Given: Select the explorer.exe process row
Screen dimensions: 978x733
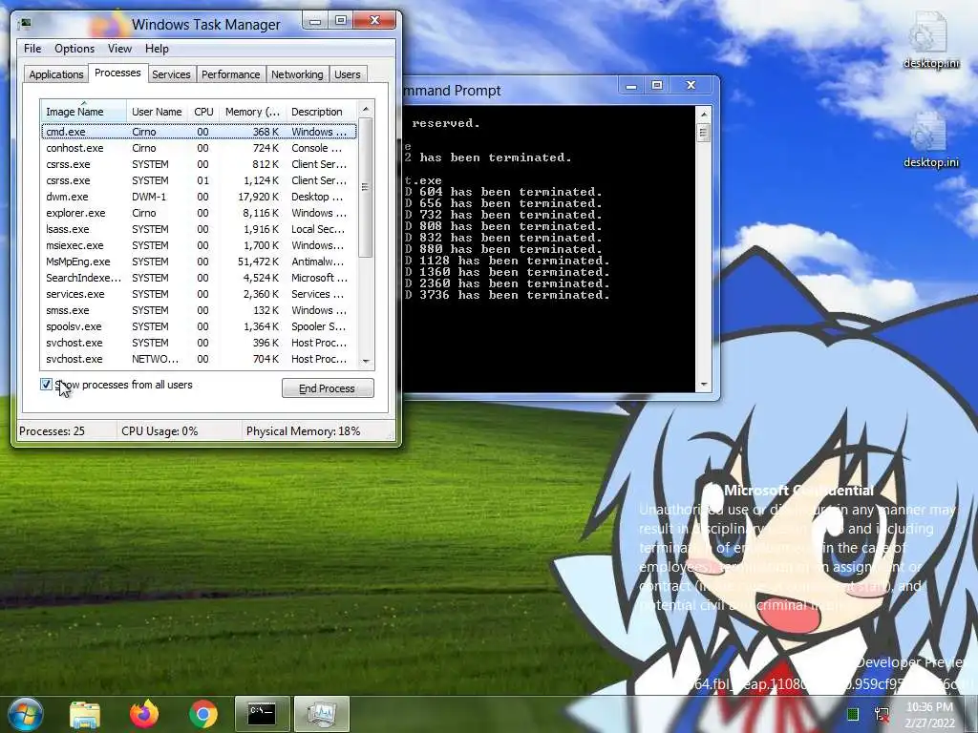Looking at the screenshot, I should (x=199, y=213).
